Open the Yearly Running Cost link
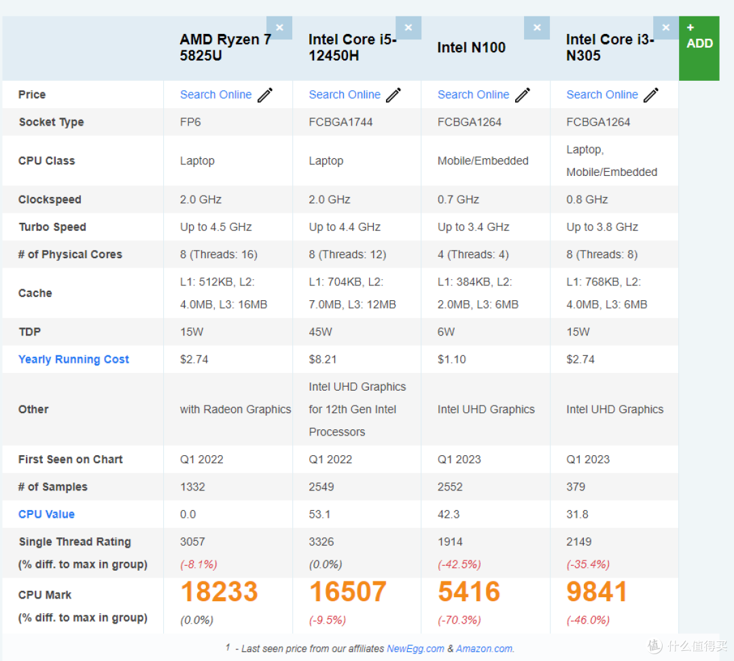This screenshot has width=734, height=661. coord(73,359)
